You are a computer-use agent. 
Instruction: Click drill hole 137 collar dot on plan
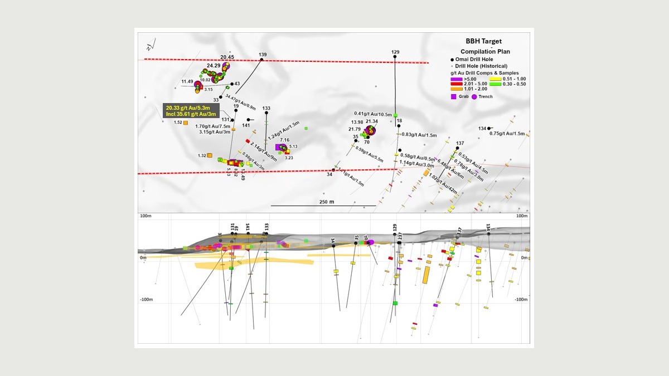[x=459, y=148]
